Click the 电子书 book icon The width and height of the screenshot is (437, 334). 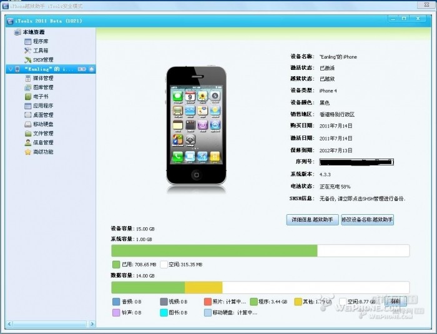[28, 97]
